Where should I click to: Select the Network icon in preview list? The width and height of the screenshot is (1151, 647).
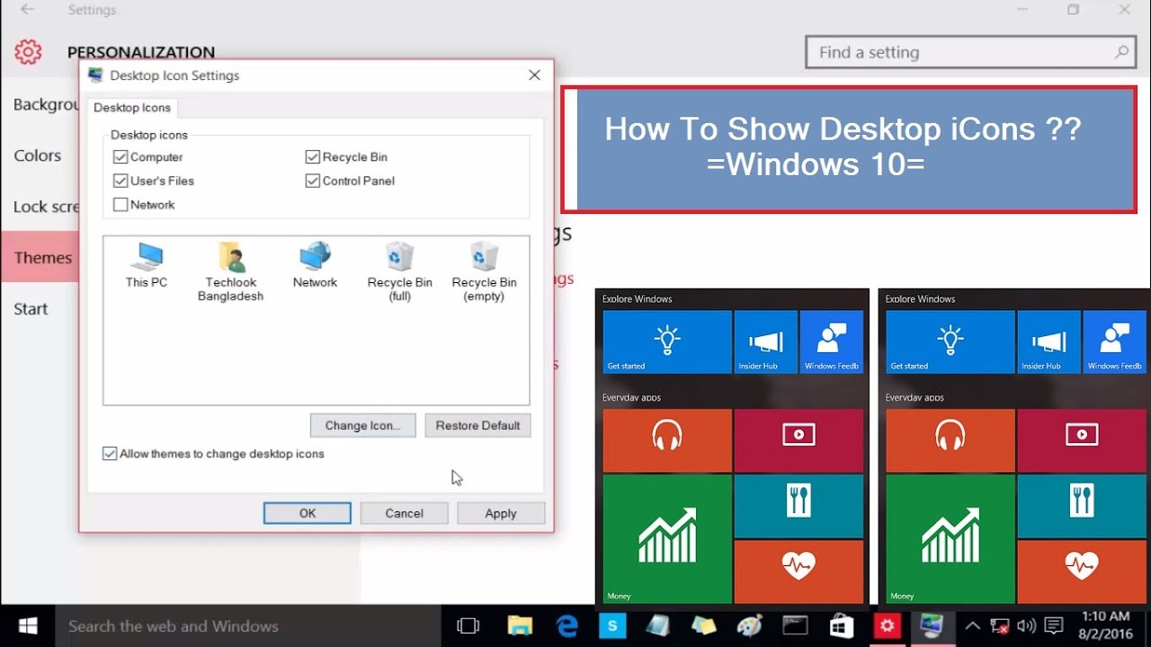coord(315,265)
